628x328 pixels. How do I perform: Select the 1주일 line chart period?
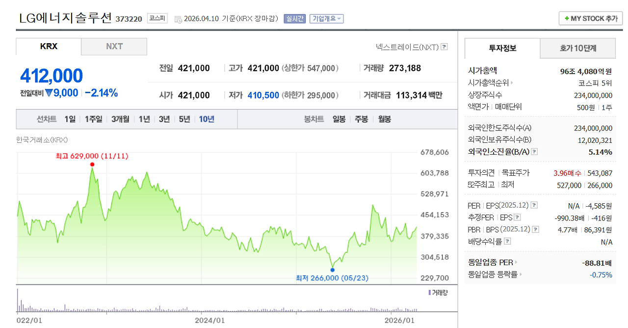pyautogui.click(x=93, y=119)
